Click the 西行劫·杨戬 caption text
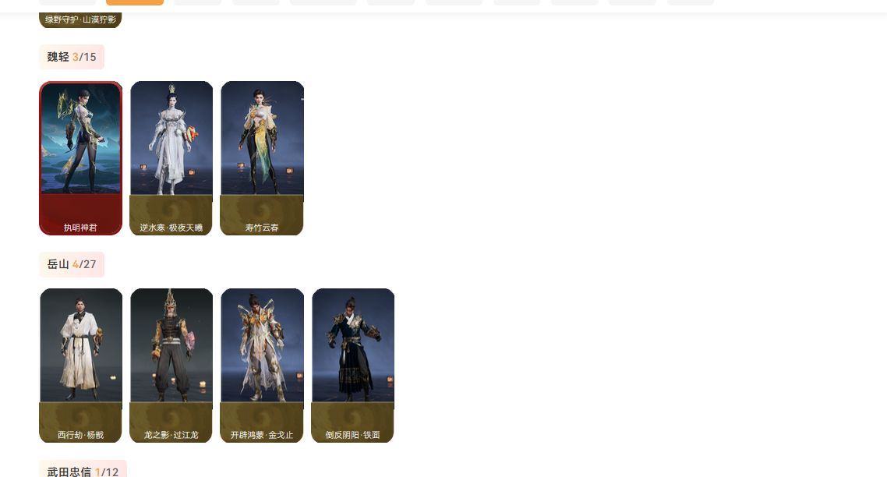Viewport: 887px width, 477px height. pos(80,435)
